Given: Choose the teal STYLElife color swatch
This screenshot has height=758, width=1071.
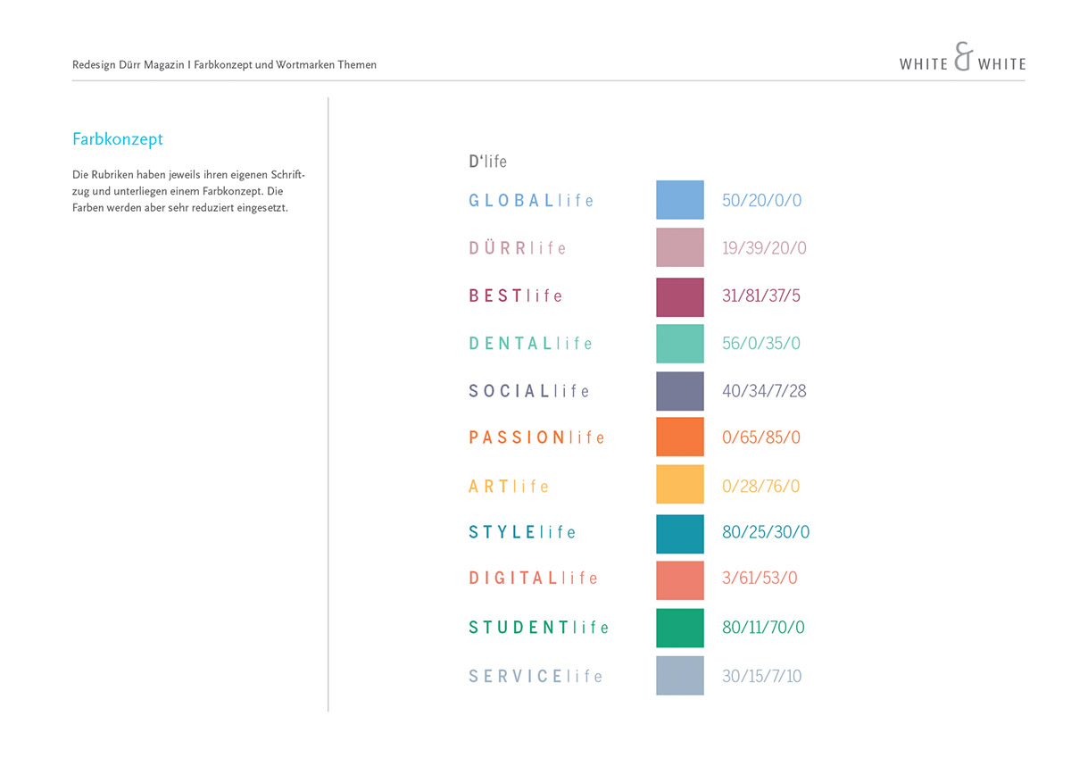Looking at the screenshot, I should [679, 533].
